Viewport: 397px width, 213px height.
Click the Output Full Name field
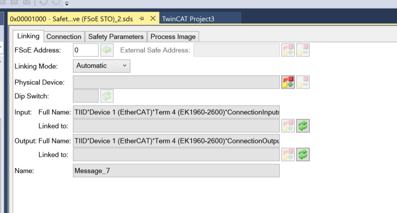[176, 141]
